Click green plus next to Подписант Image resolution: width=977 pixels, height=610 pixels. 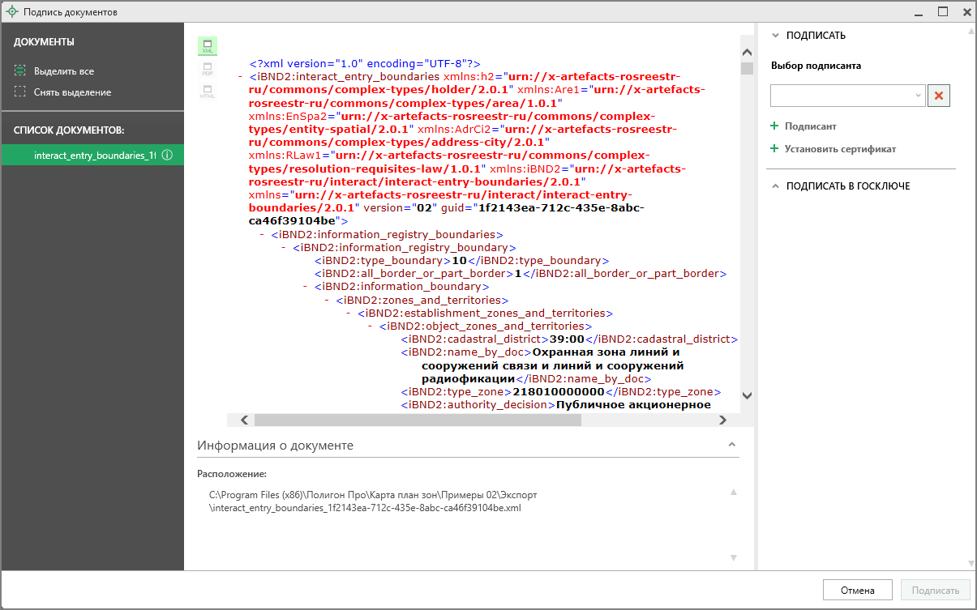tap(774, 126)
